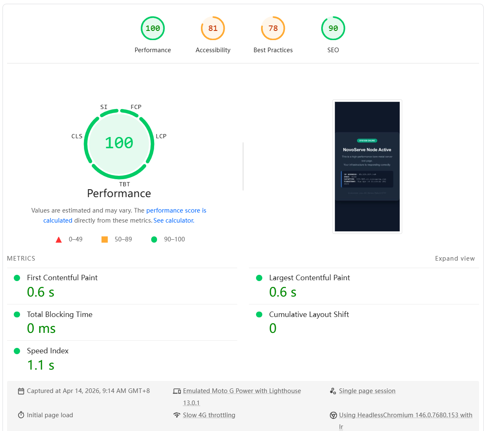Screen dimensions: 487x431
Task: Click the Chromium icon beside Using HeadlessChromium
Action: tap(333, 415)
